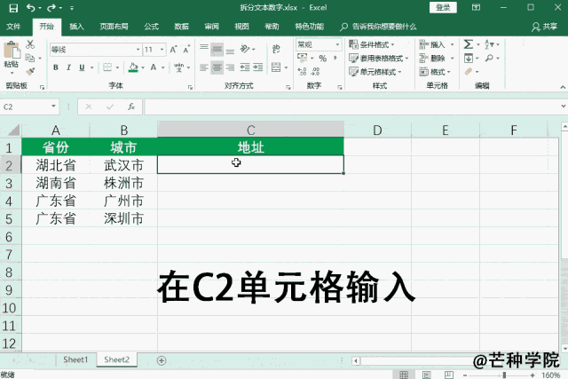Toggle italic formatting
Viewport: 568px width, 379px height.
pos(67,67)
